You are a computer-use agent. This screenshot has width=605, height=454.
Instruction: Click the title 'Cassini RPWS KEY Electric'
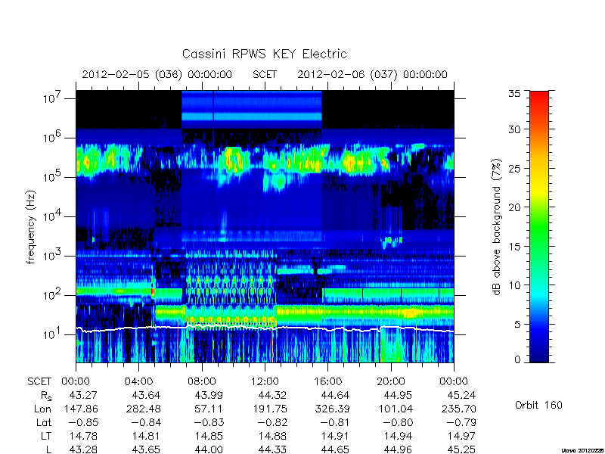(264, 54)
